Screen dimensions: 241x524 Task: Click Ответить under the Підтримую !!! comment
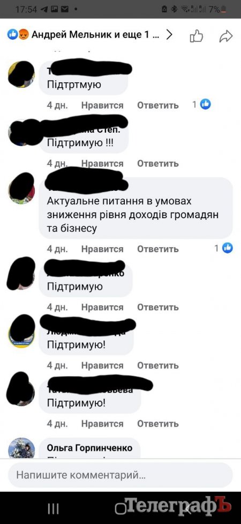tap(158, 163)
